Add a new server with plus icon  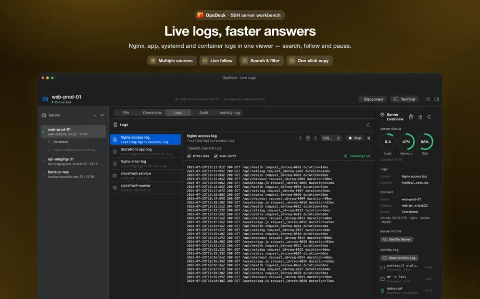(x=95, y=115)
